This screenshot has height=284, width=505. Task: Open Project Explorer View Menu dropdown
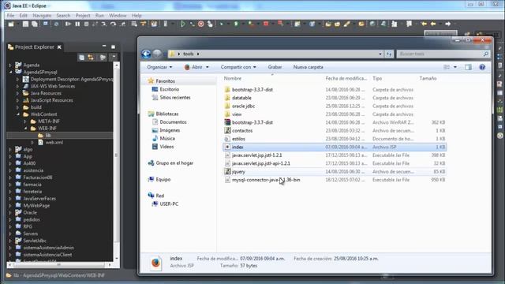114,58
